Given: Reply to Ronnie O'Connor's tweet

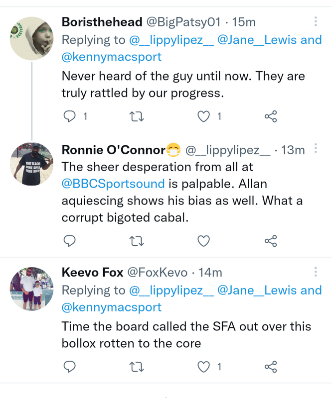Looking at the screenshot, I should pos(71,241).
